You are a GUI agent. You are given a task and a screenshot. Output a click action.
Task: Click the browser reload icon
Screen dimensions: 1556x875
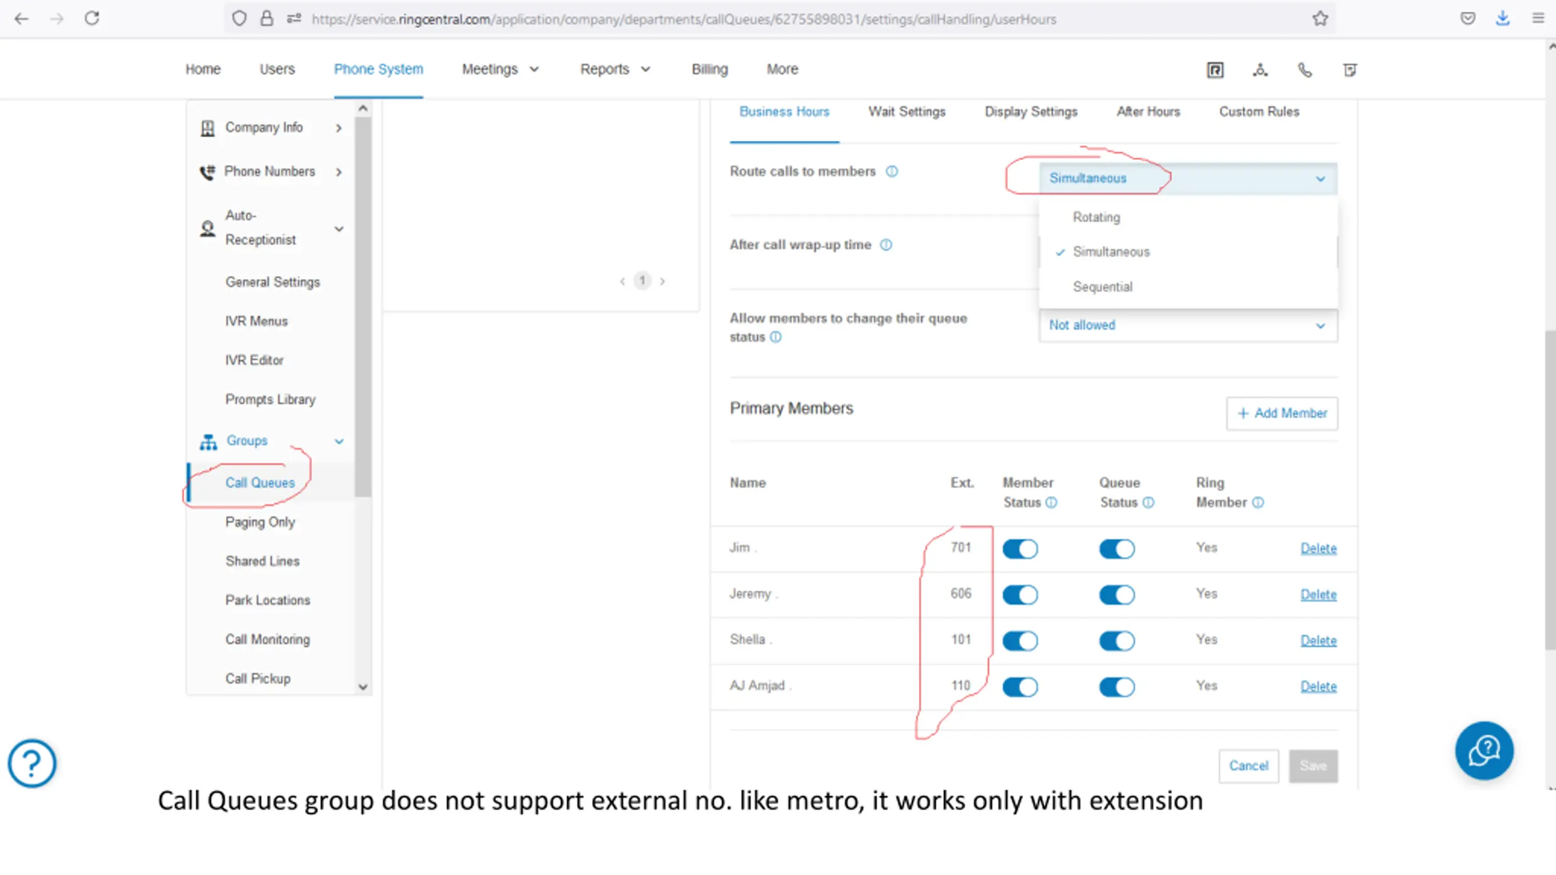coord(92,19)
